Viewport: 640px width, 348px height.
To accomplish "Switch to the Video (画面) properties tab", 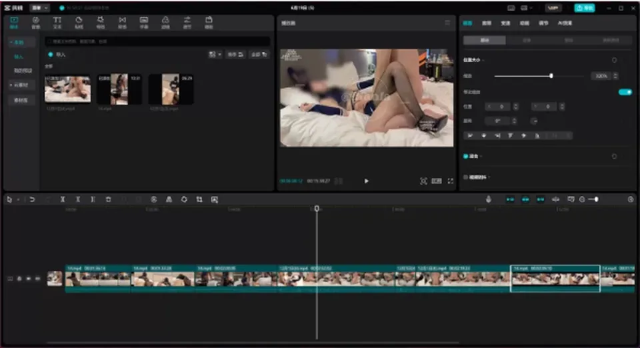I will click(467, 23).
